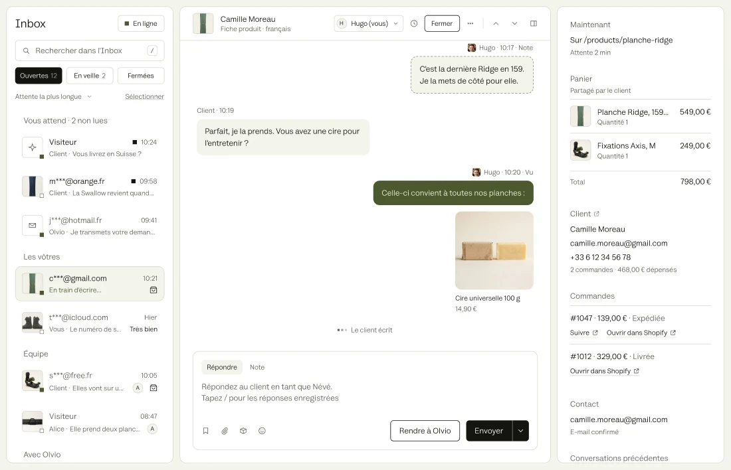
Task: Open order #1047 in Shopify link
Action: click(641, 333)
